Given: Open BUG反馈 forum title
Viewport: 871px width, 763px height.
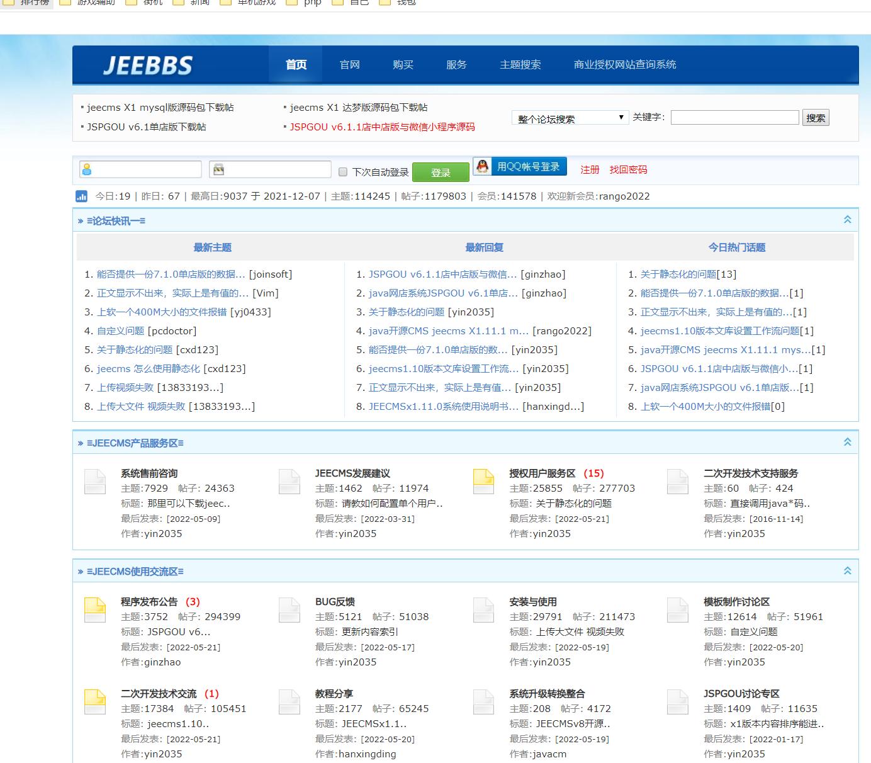Looking at the screenshot, I should pyautogui.click(x=335, y=602).
